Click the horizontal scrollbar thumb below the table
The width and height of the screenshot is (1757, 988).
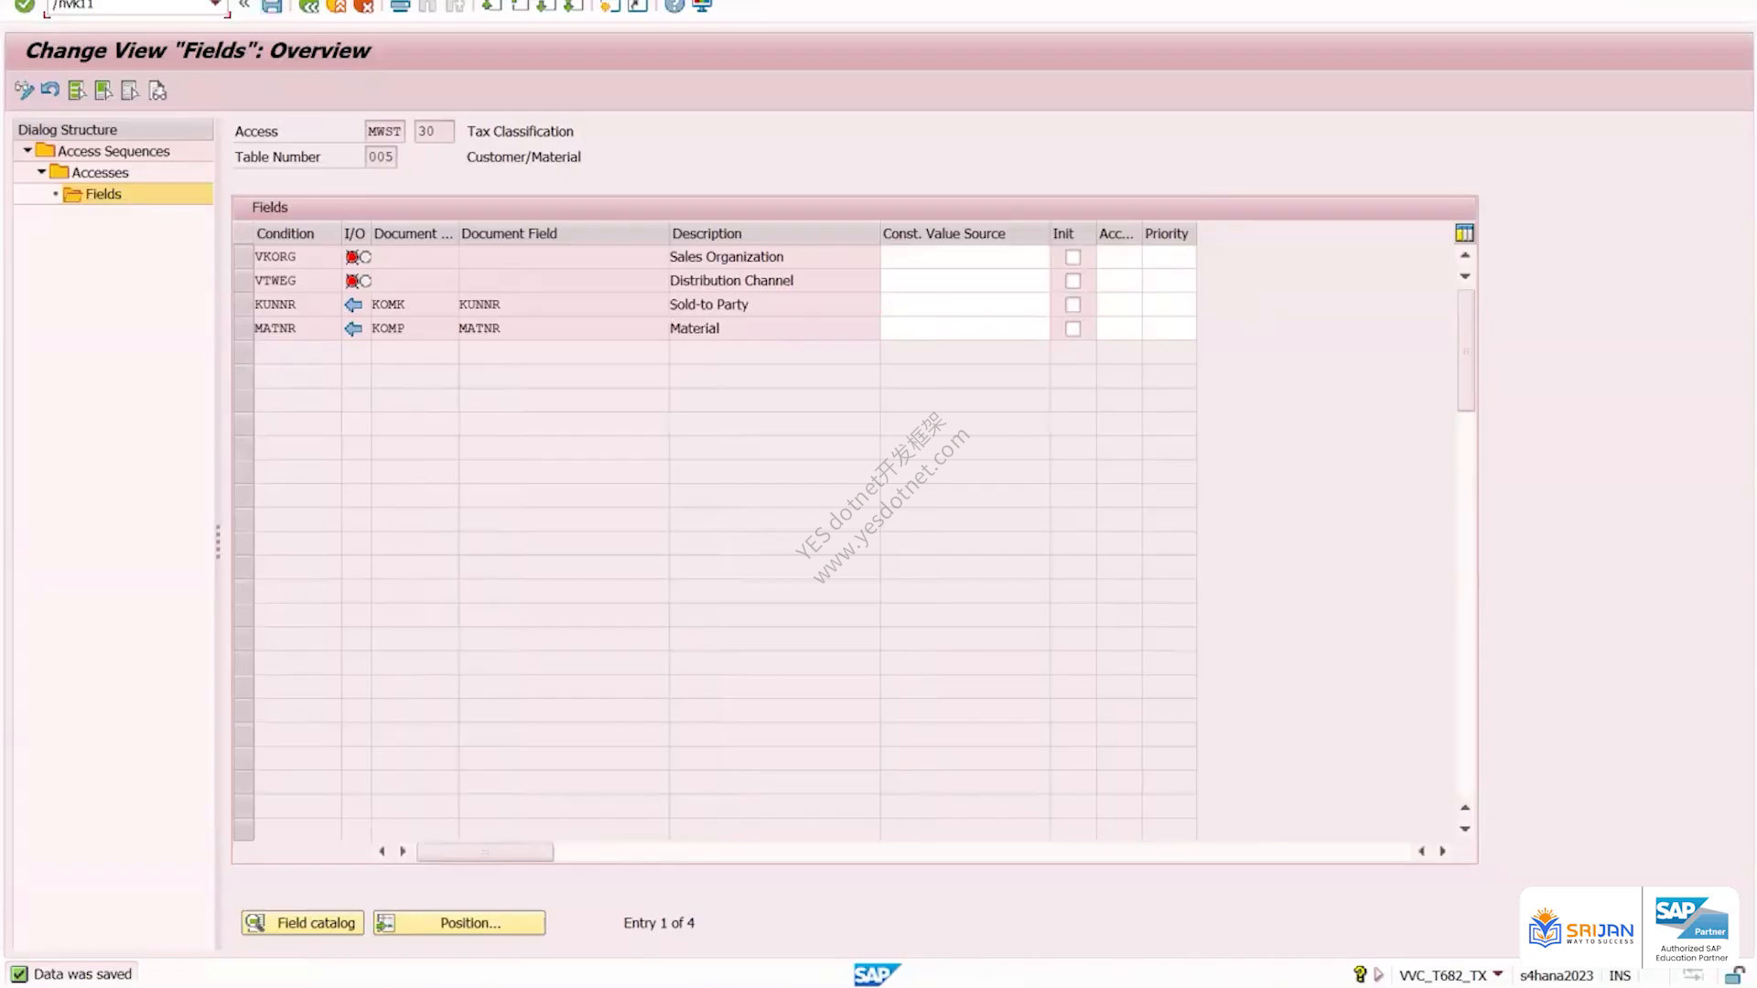485,852
